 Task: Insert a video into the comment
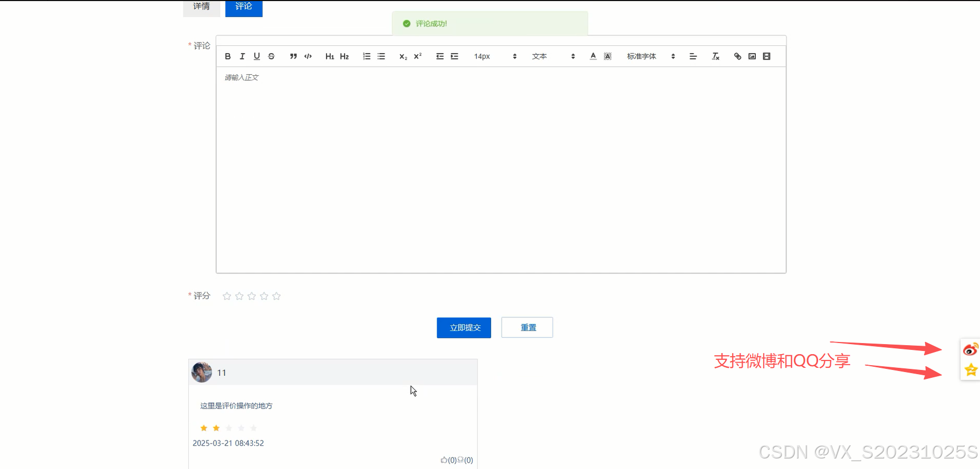(x=767, y=56)
